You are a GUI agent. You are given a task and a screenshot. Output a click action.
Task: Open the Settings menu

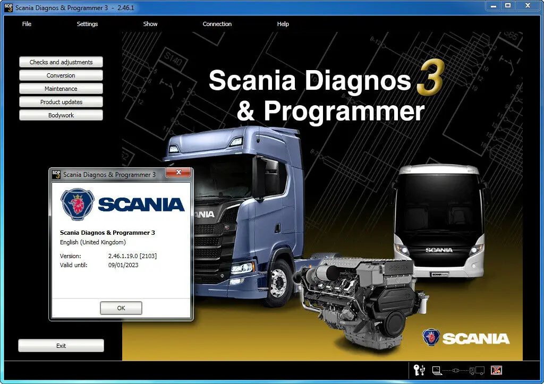click(x=87, y=24)
